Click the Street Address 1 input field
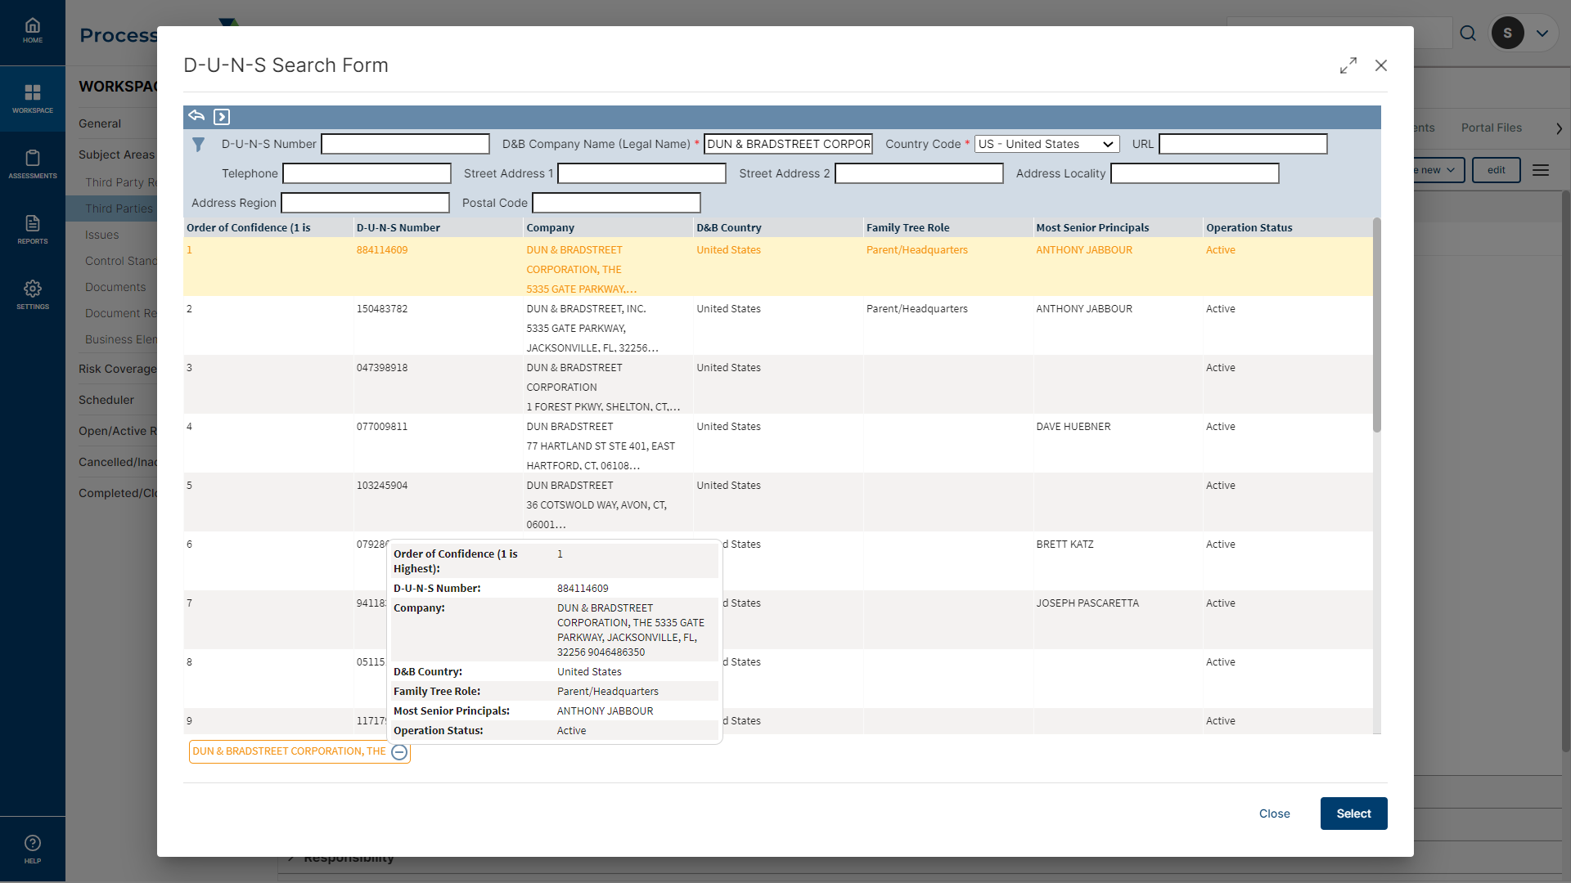Screen dimensions: 1571x883 click(x=641, y=173)
